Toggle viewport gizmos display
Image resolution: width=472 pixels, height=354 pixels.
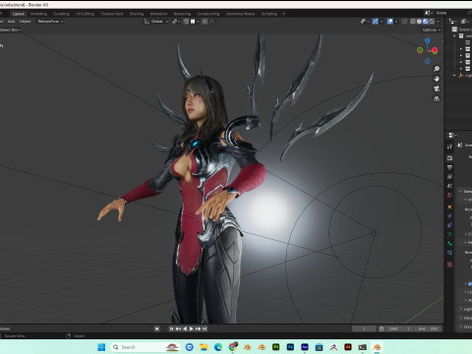point(376,22)
